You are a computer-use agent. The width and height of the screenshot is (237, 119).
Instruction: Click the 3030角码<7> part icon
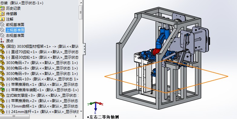[2, 63]
